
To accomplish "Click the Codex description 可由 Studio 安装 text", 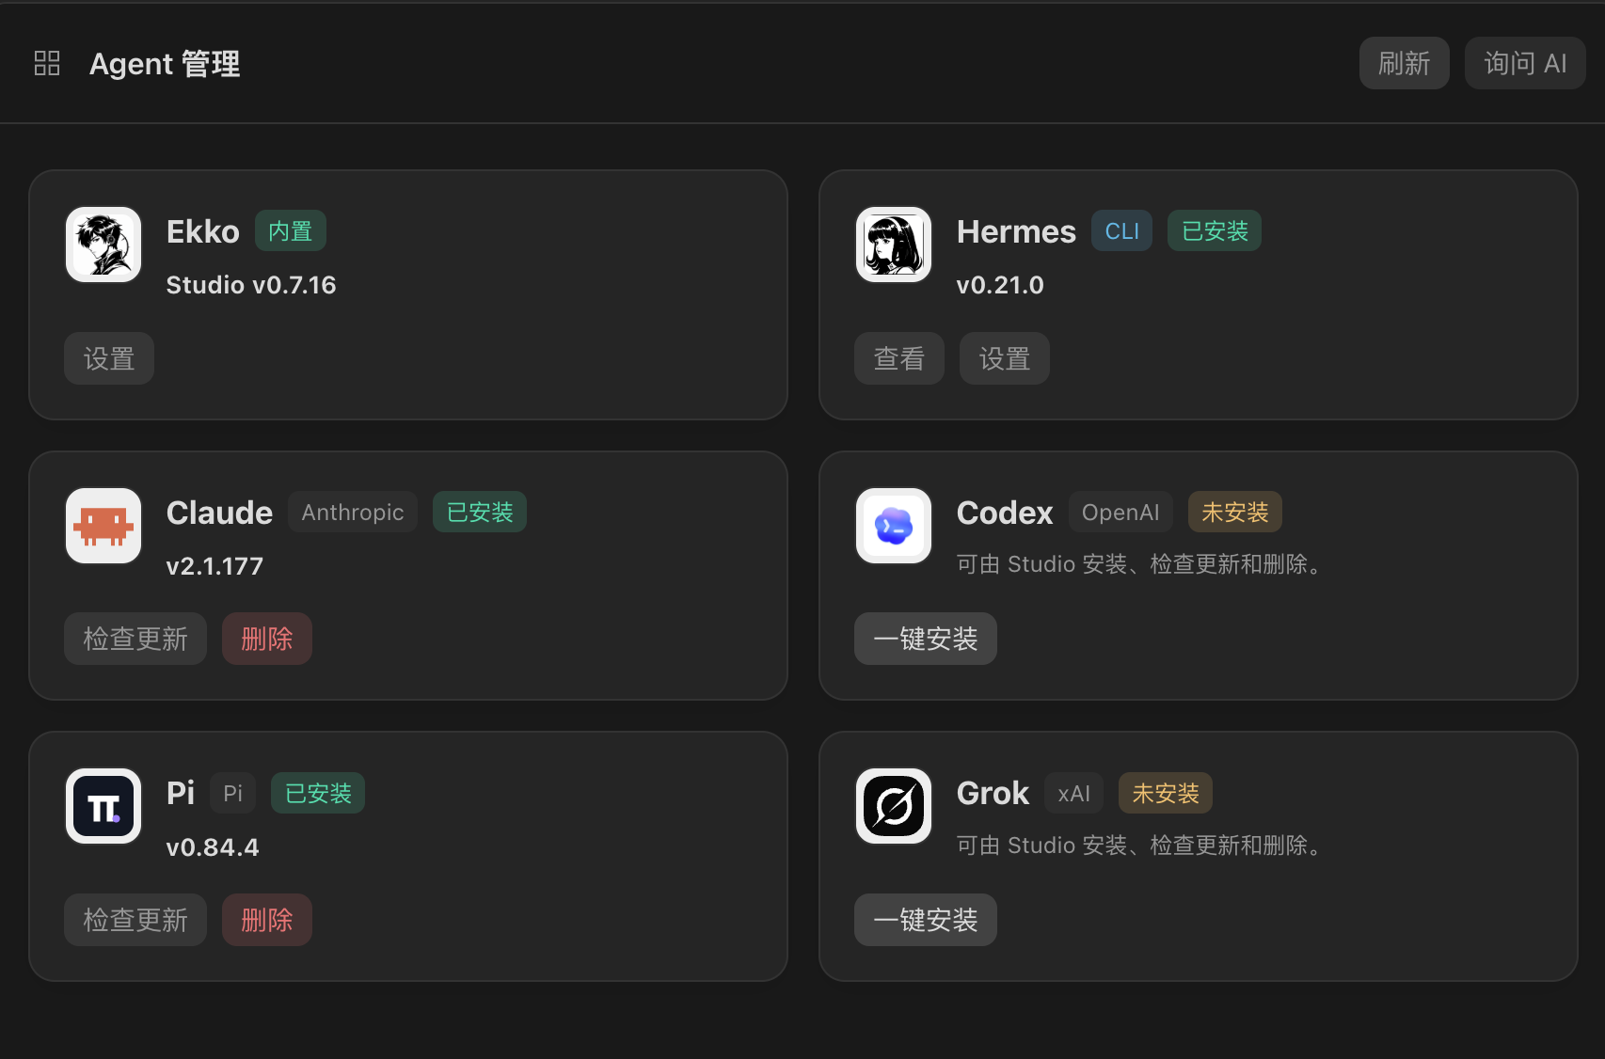I will point(1141,564).
